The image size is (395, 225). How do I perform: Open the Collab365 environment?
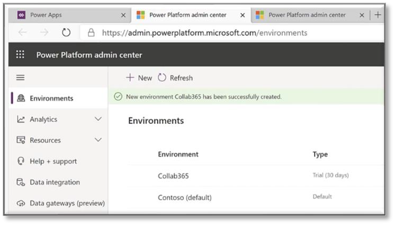(x=173, y=176)
